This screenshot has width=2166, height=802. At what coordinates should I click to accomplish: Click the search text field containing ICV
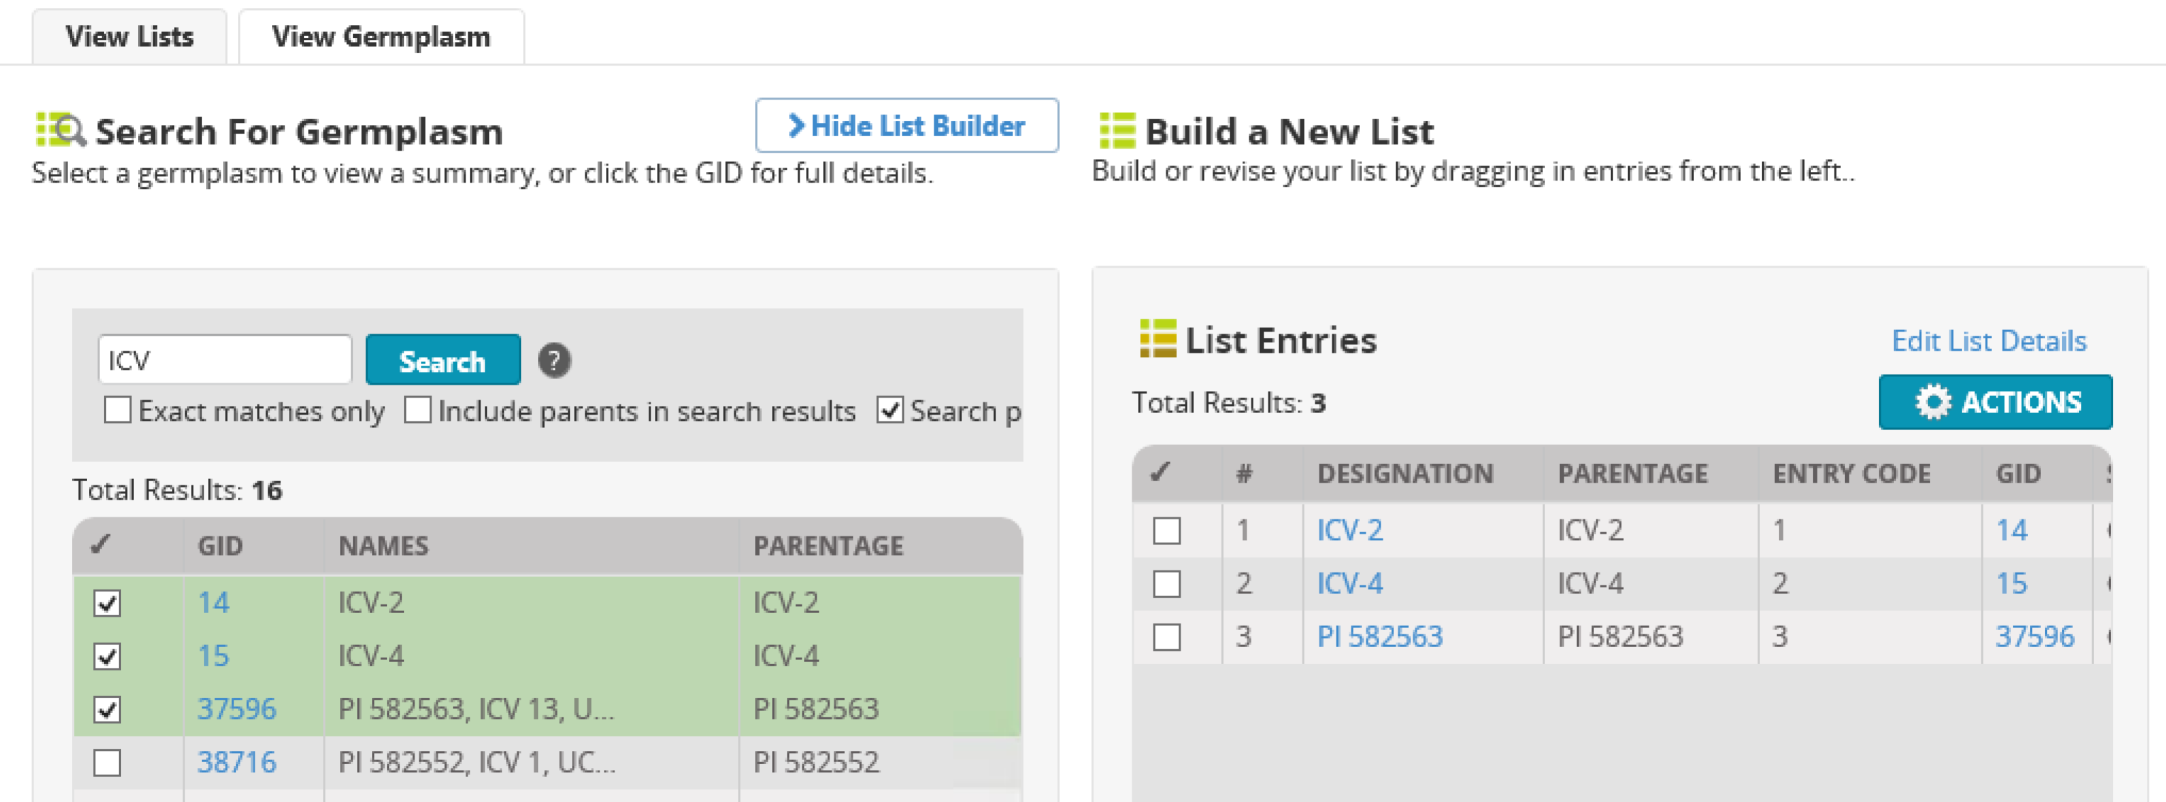[x=224, y=360]
